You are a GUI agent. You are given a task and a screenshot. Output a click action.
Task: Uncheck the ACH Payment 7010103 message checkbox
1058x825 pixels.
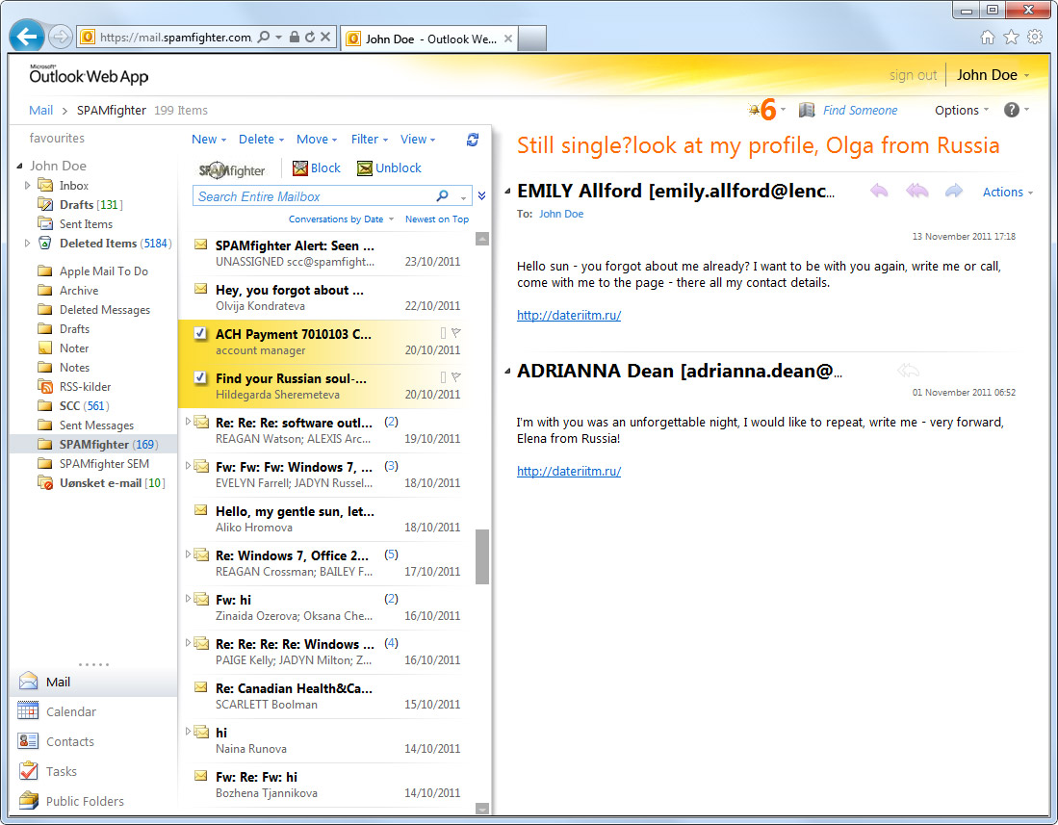(x=200, y=332)
